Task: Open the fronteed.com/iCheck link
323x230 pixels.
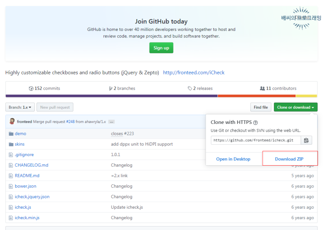Action: pyautogui.click(x=193, y=73)
